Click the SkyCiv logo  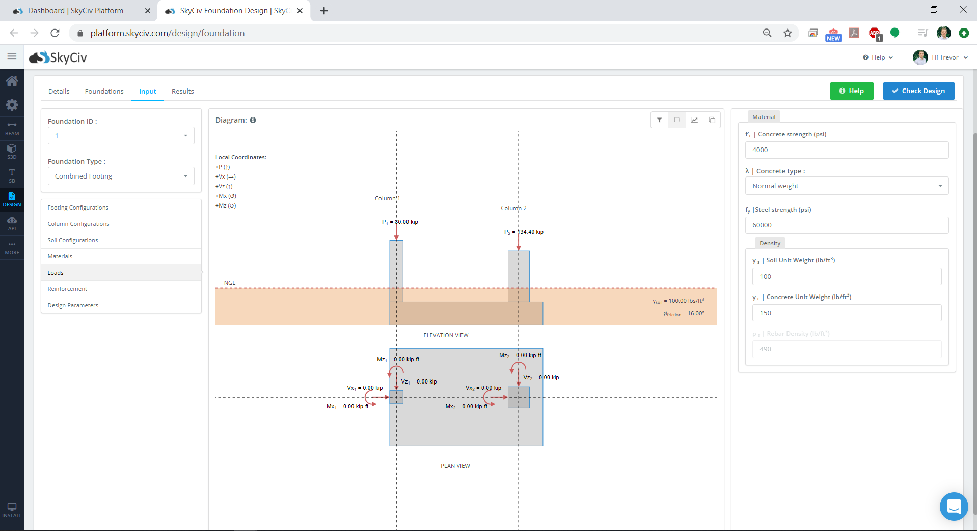point(58,57)
